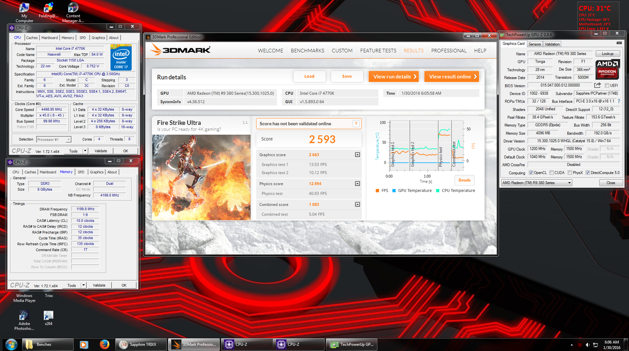Viewport: 629px width, 351px height.
Task: Click View result online button
Action: 452,76
